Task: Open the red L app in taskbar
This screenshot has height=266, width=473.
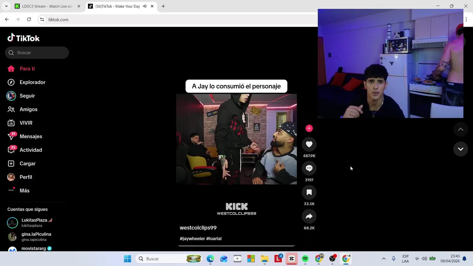Action: (x=278, y=259)
